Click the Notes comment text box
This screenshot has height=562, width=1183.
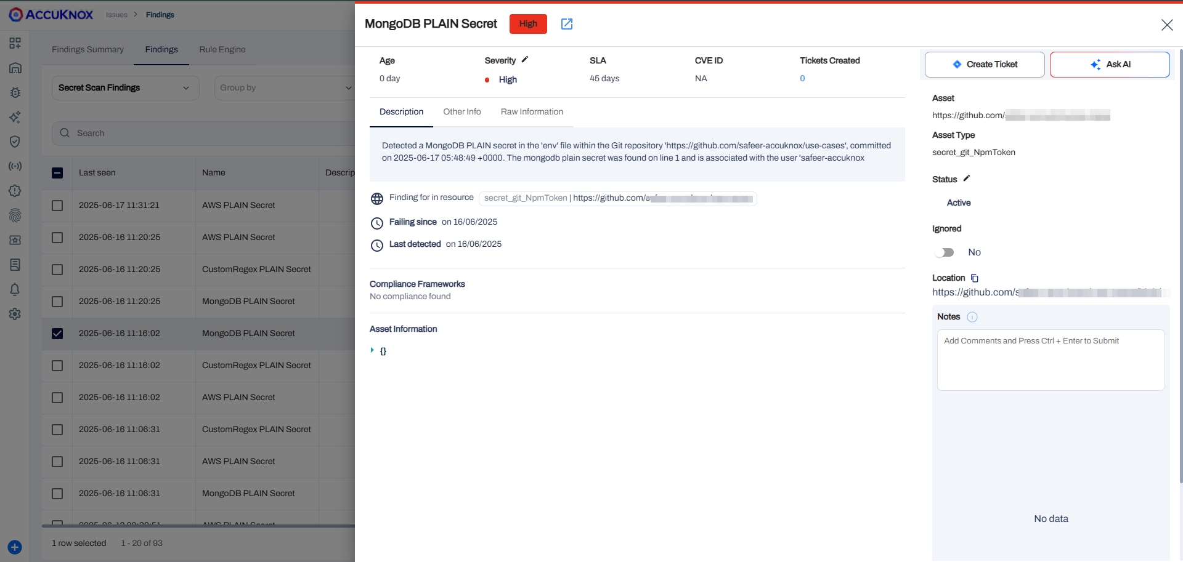click(x=1051, y=360)
